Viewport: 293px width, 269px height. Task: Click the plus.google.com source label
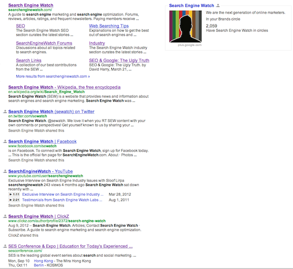[189, 45]
